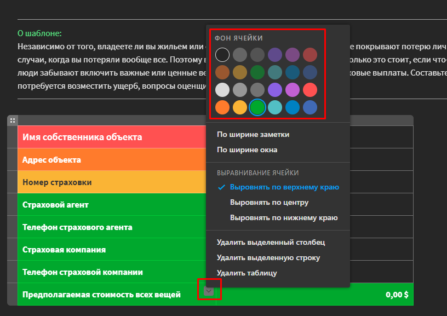Pick the teal swatch in the bottom row
The height and width of the screenshot is (316, 447).
pyautogui.click(x=274, y=107)
